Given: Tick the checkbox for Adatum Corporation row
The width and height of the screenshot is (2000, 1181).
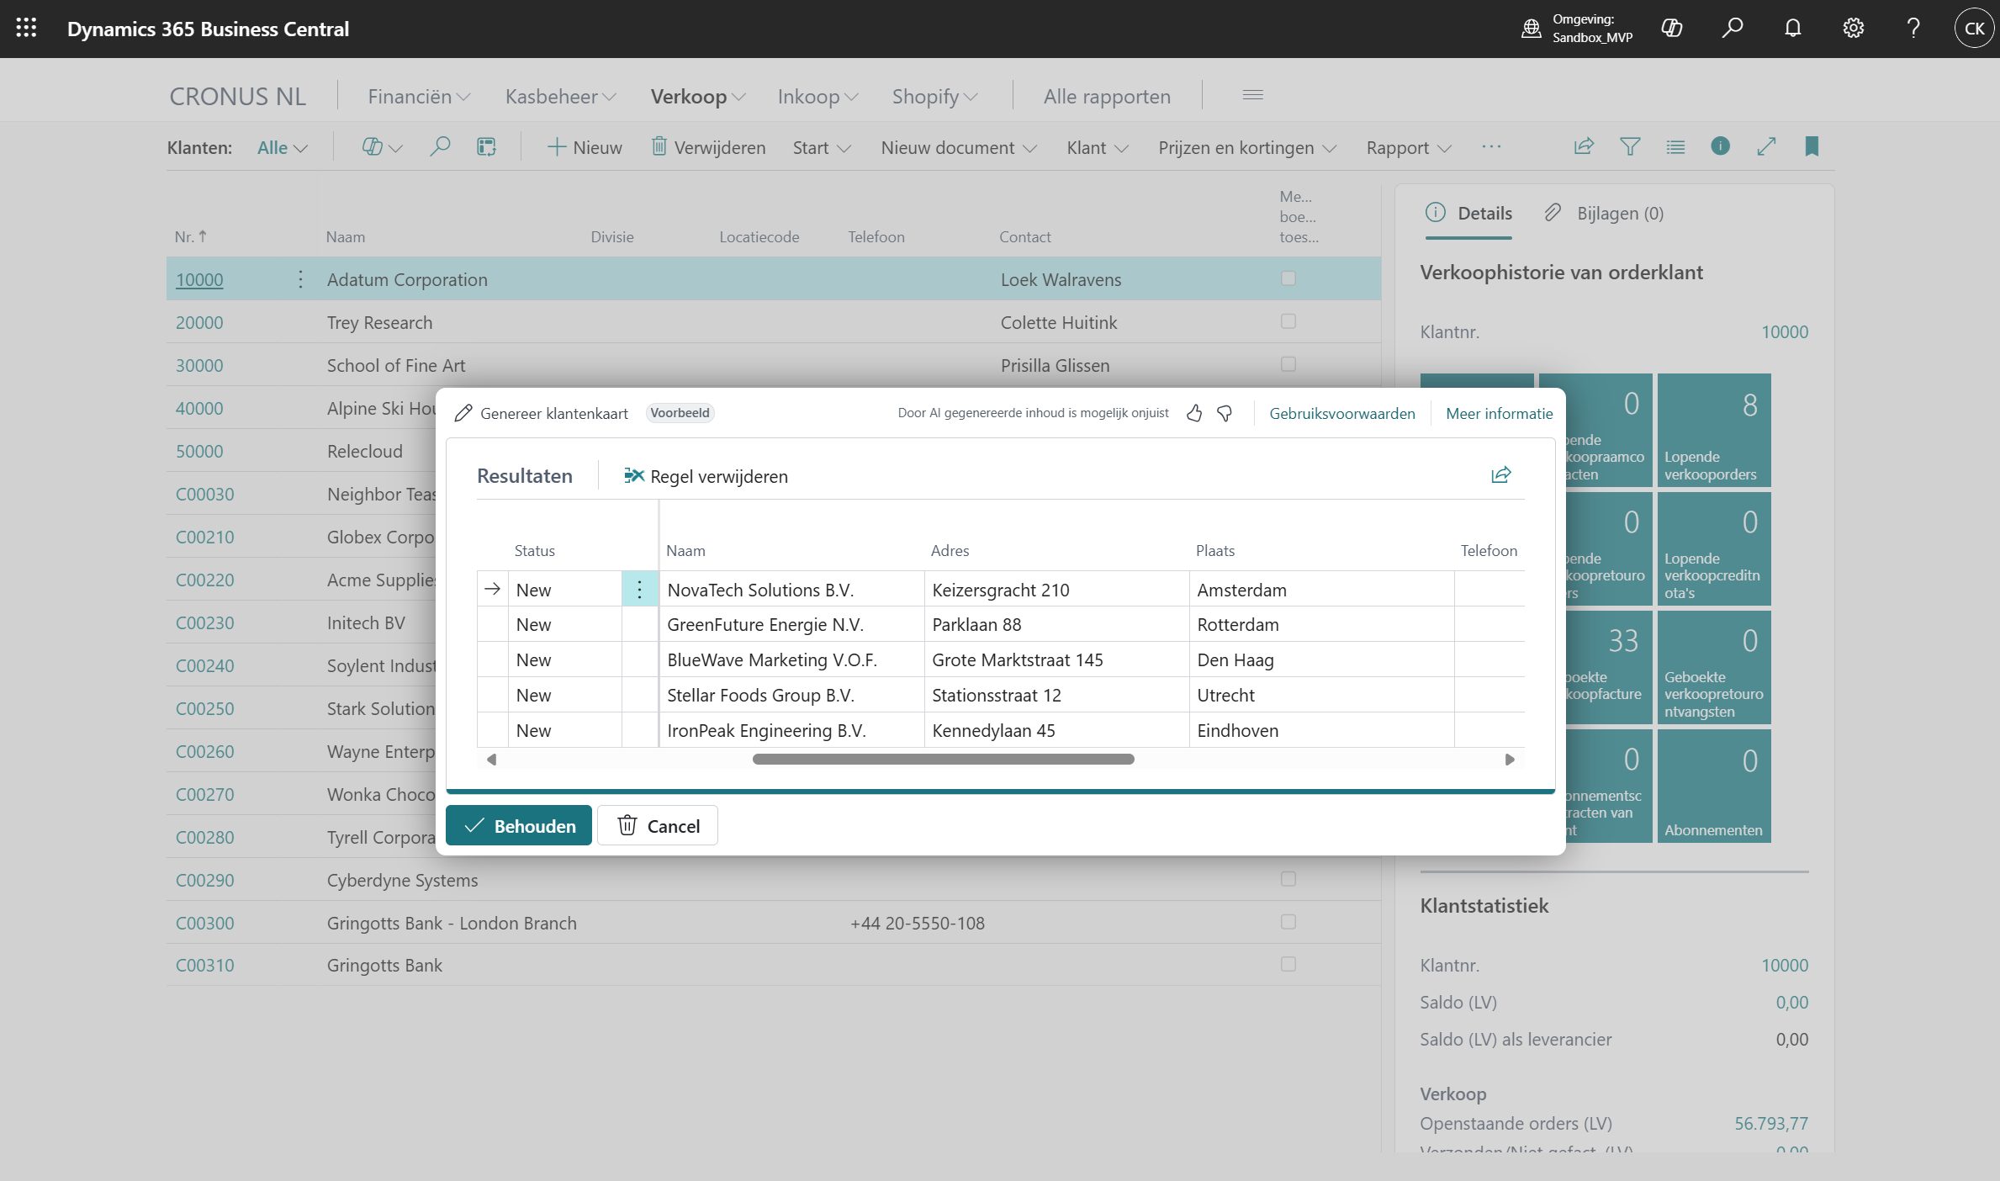Looking at the screenshot, I should pos(1288,278).
